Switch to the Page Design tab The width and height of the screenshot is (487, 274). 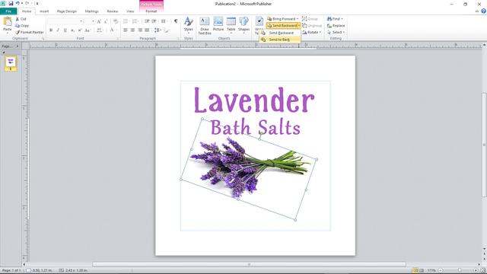(67, 11)
